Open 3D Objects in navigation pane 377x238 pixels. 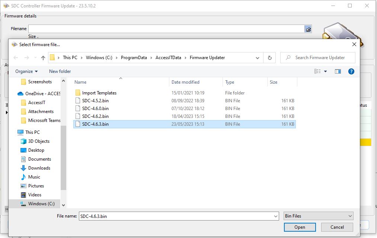click(39, 141)
